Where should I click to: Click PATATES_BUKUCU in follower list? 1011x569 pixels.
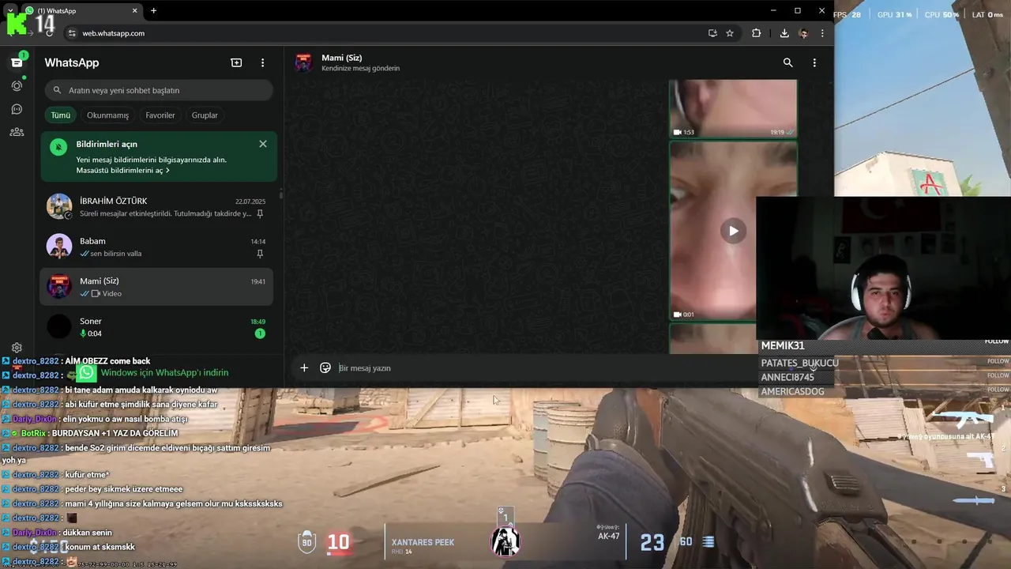coord(799,363)
